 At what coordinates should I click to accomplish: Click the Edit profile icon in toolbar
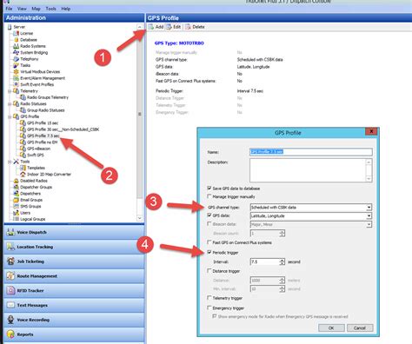tap(169, 27)
